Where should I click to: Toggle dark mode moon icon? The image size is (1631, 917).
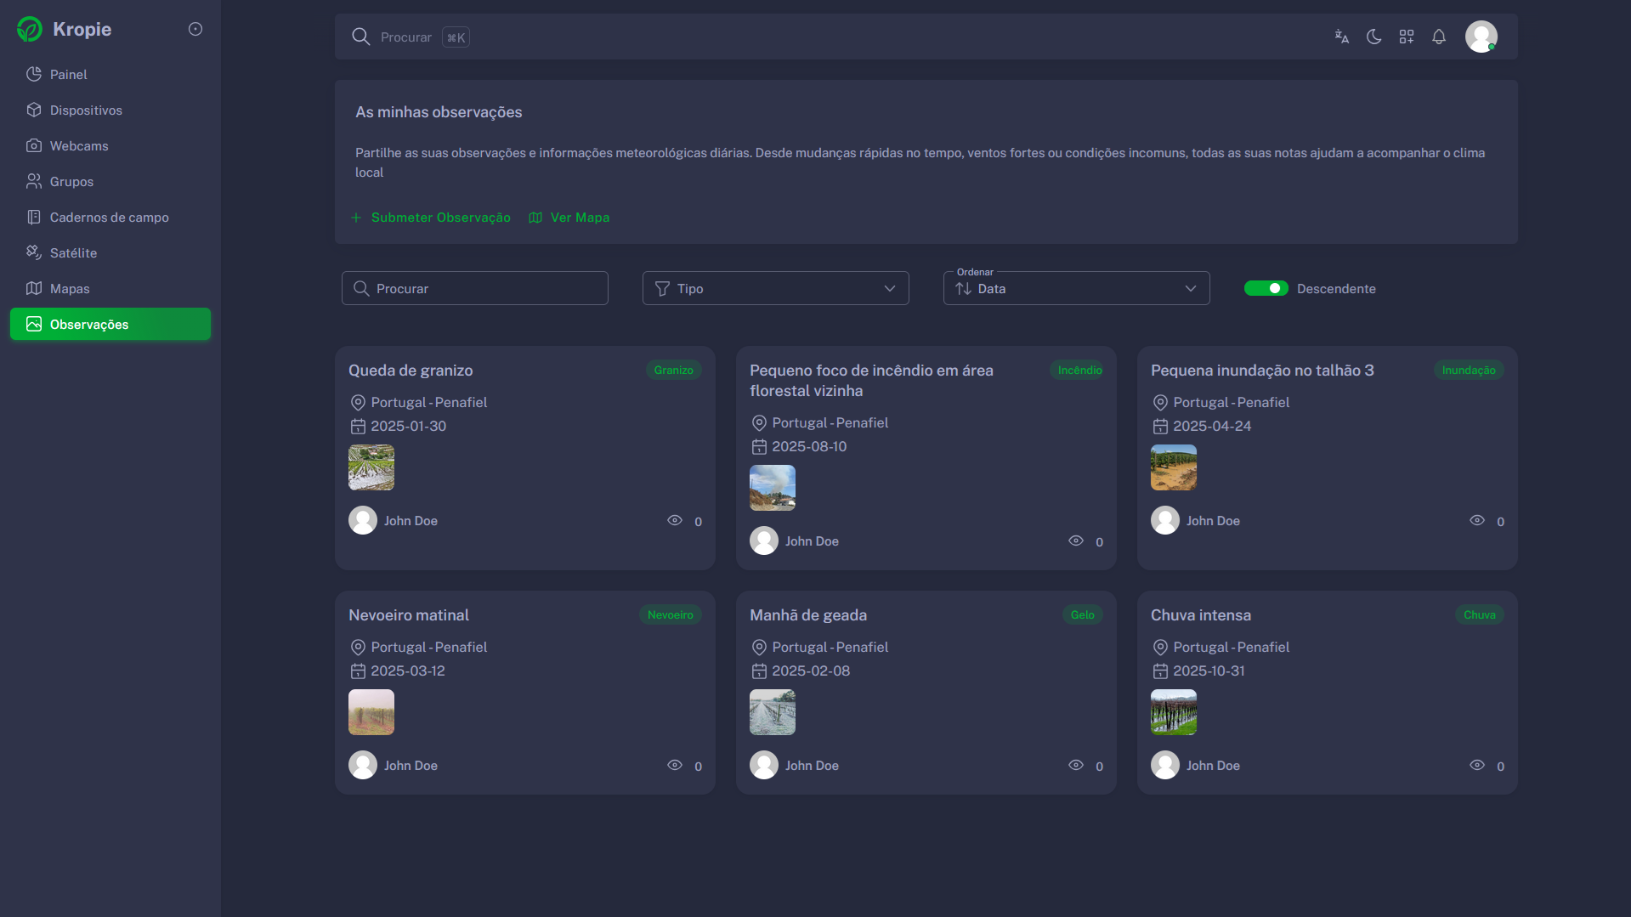[x=1373, y=37]
